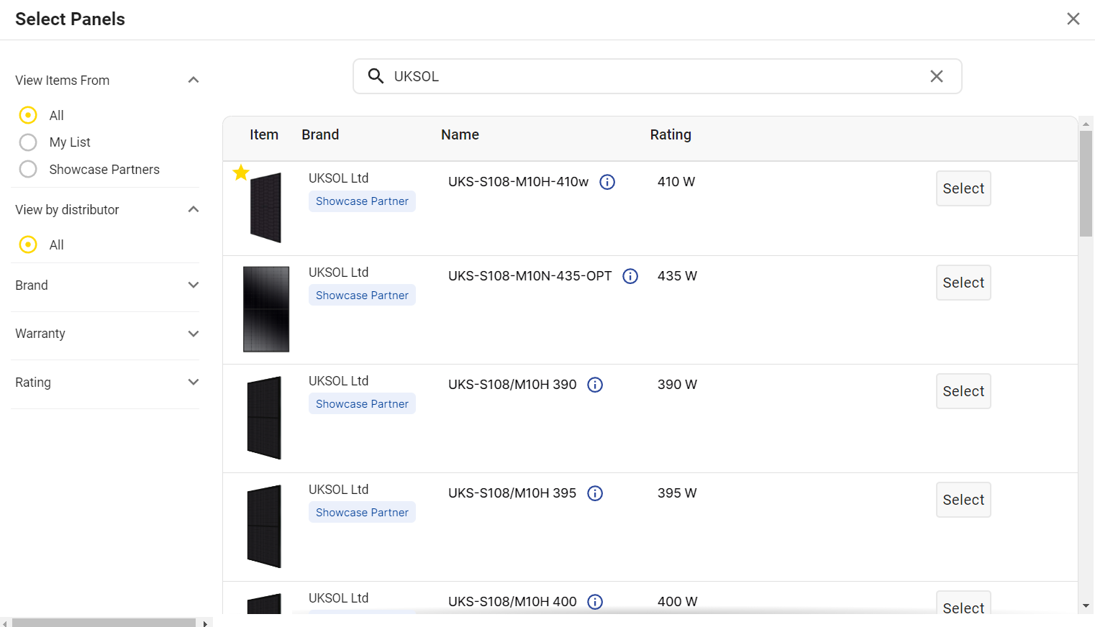Click the horizontal scroll left arrow

[x=5, y=623]
